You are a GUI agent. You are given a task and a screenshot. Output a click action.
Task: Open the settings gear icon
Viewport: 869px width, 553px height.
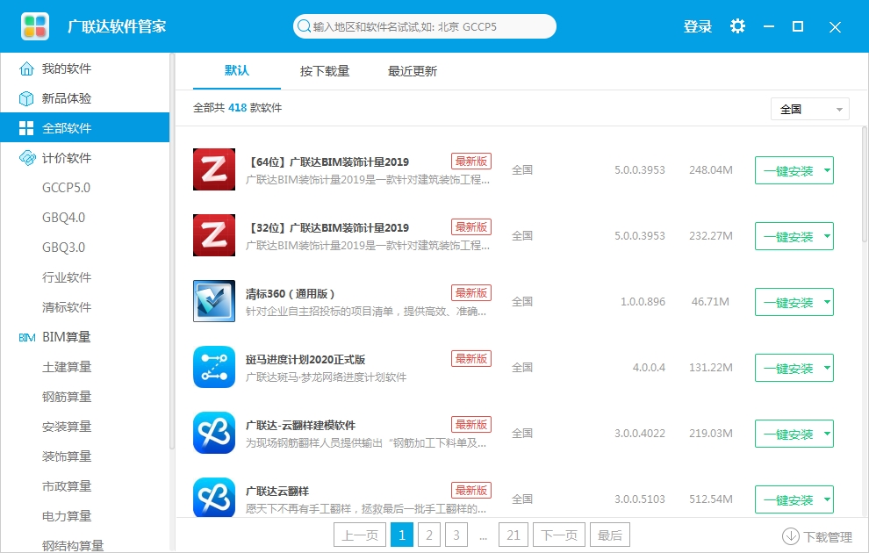tap(737, 26)
